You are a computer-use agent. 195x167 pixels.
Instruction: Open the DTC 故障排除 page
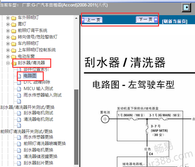click(x=37, y=82)
